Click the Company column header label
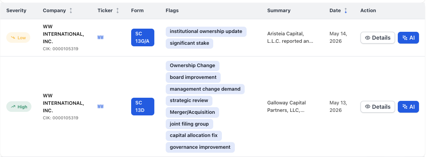 point(54,11)
